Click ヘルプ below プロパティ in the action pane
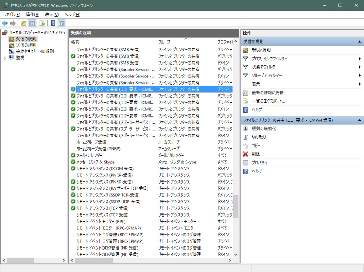364x272 pixels. pyautogui.click(x=257, y=171)
